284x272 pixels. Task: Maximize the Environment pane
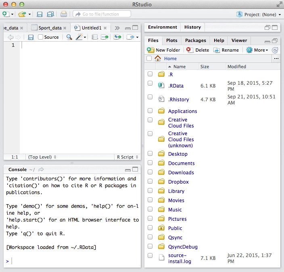[275, 27]
